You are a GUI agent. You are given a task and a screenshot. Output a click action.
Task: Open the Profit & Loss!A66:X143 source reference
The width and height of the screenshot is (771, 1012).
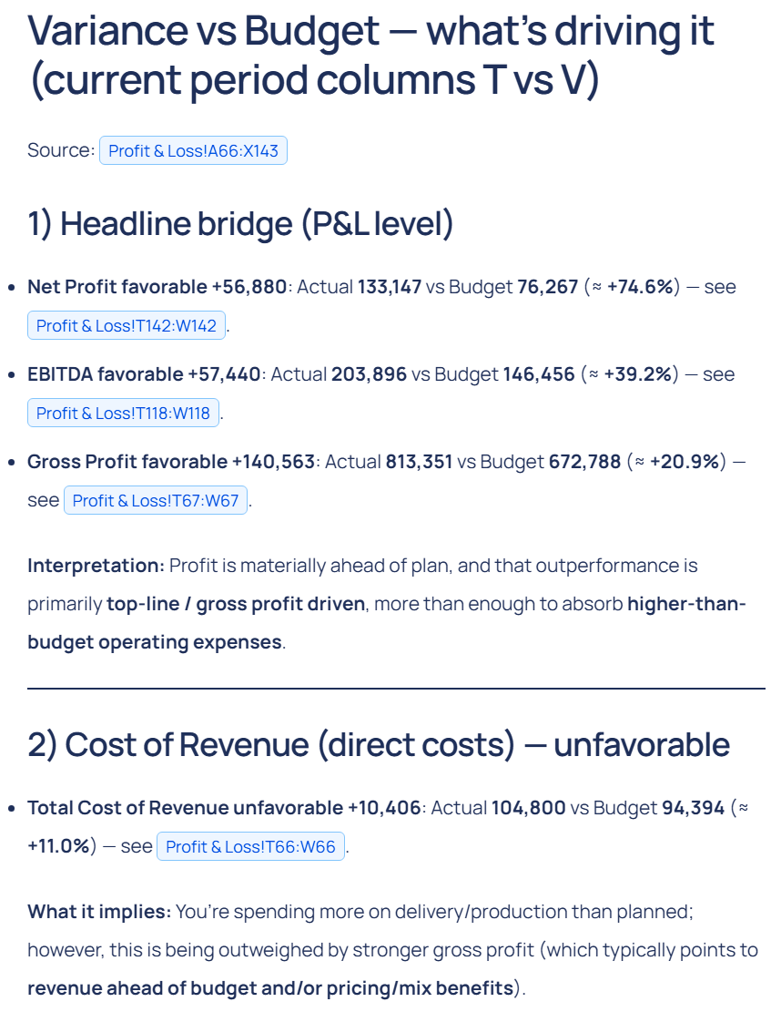coord(193,150)
